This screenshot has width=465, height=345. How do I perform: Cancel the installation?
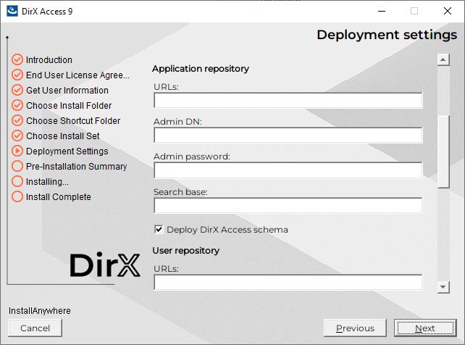(x=35, y=328)
